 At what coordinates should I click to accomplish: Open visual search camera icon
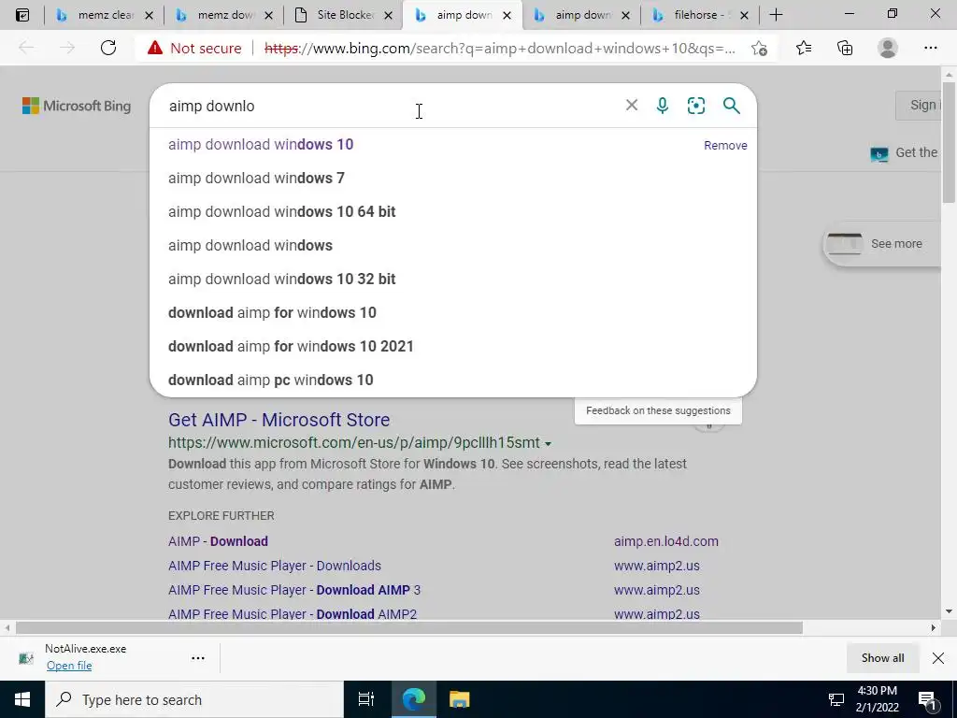pos(695,106)
